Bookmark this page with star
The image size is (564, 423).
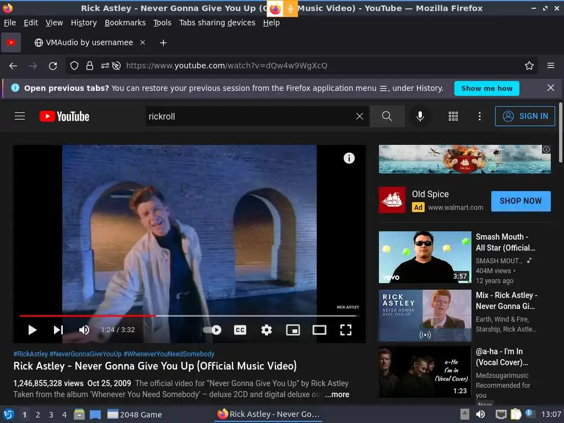tap(529, 66)
